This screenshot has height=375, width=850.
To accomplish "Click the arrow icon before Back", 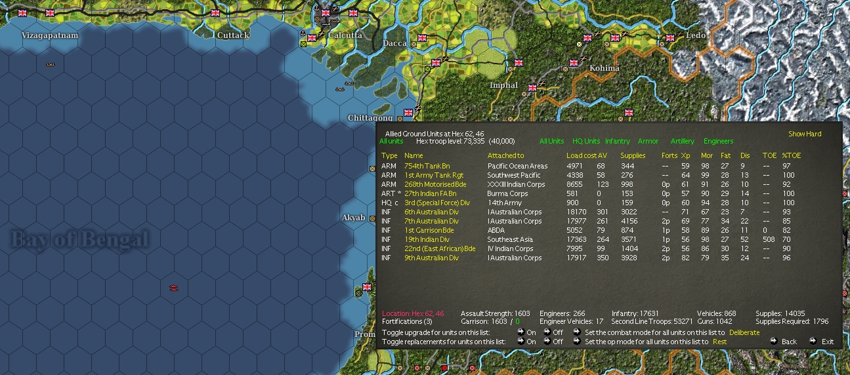I will point(773,341).
